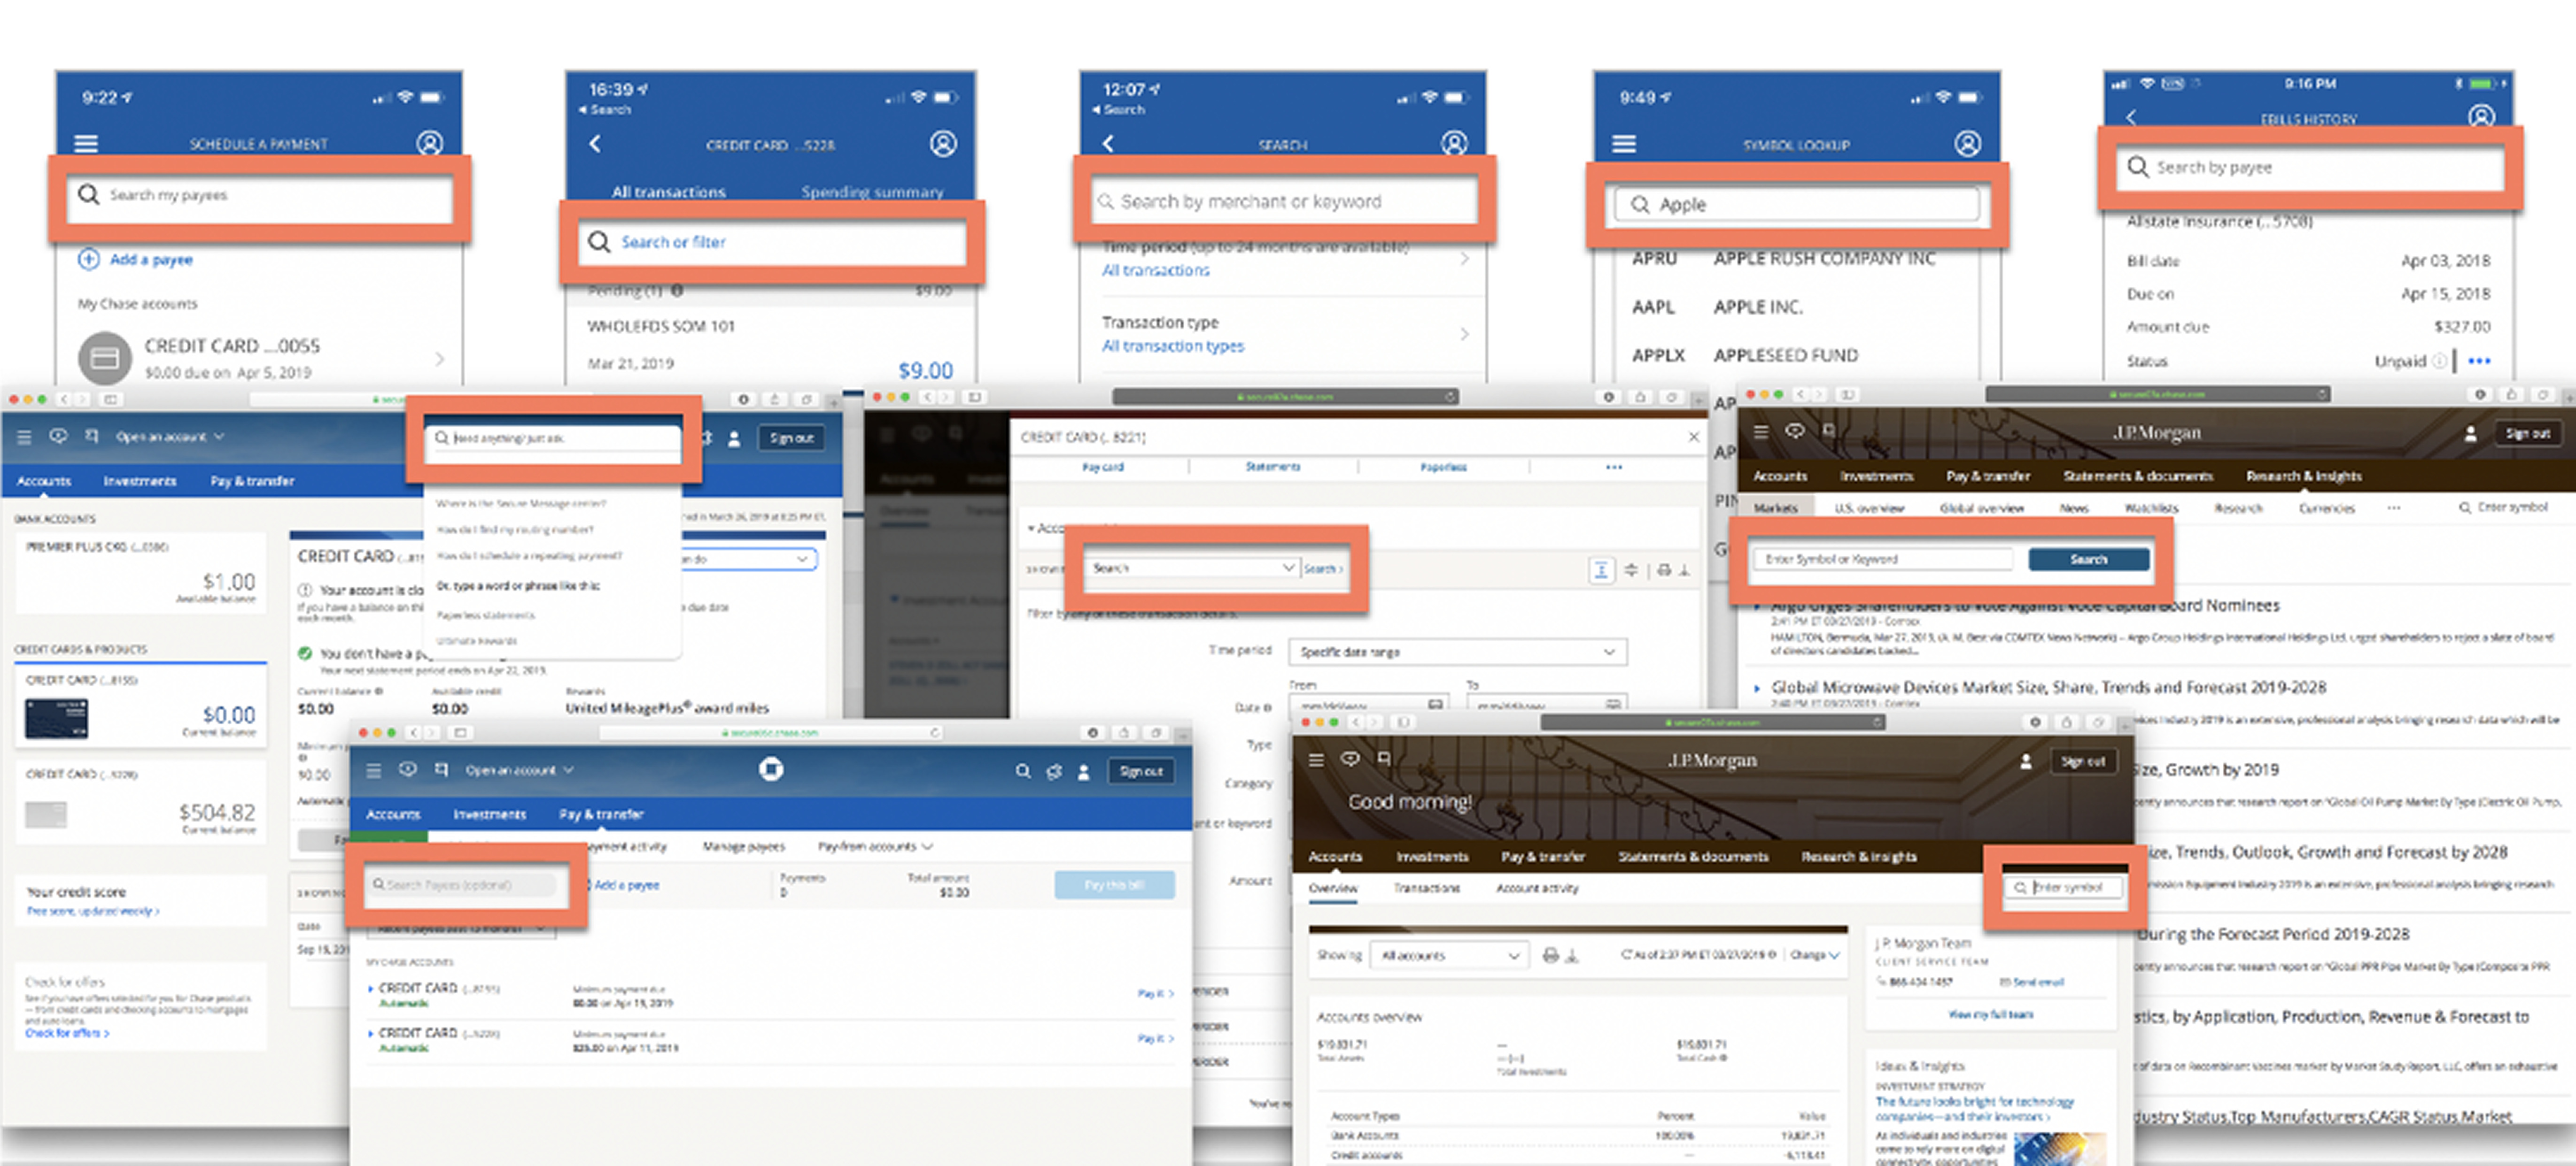Click profile icon in J.P. Morgan Markets window
2576x1166 pixels.
click(x=2470, y=434)
